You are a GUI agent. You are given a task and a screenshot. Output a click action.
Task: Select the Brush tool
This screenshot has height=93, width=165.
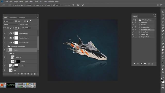coord(163,34)
